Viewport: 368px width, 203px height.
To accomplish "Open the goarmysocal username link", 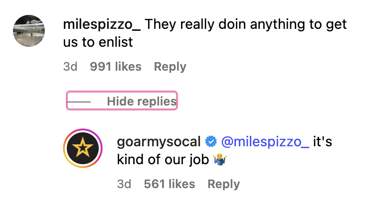I will (x=159, y=142).
